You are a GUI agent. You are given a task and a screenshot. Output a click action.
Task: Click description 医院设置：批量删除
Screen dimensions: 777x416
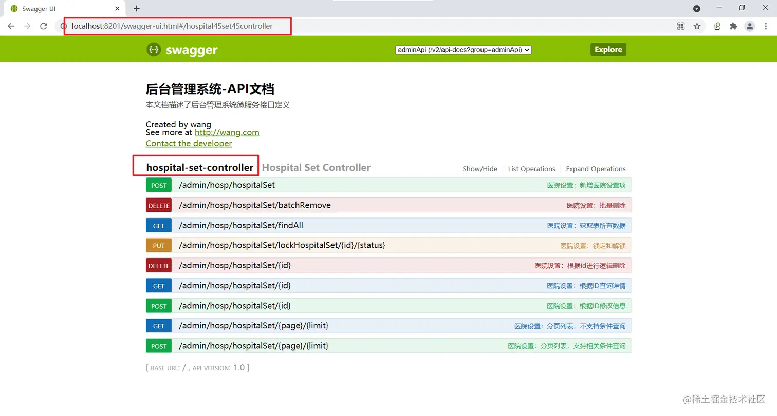(596, 205)
